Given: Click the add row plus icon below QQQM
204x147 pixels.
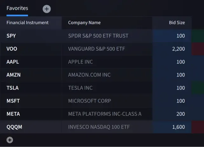Looking at the screenshot, I should click(x=10, y=140).
